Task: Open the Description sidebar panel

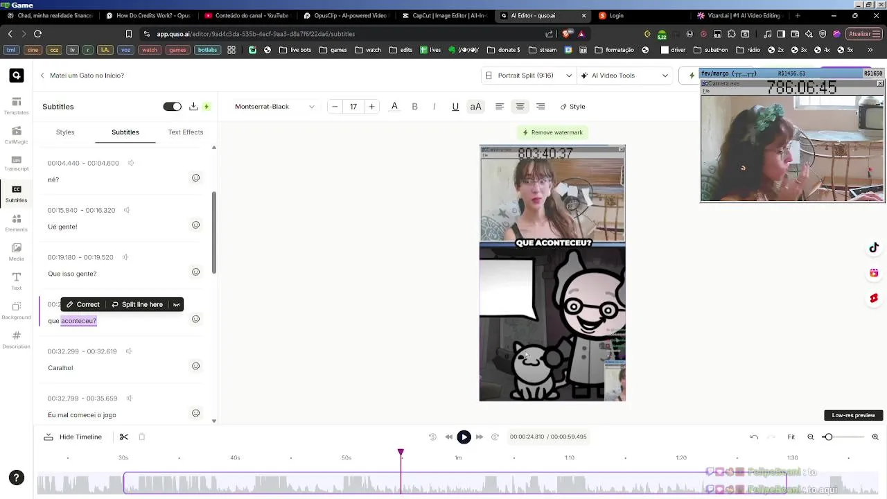Action: (x=17, y=340)
